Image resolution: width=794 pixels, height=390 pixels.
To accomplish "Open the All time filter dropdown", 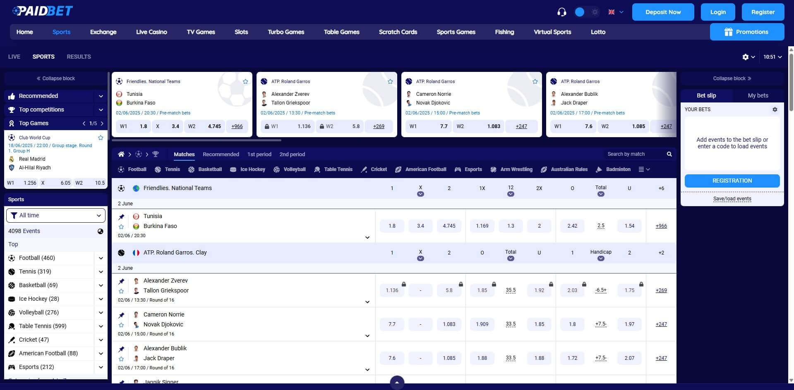I will pyautogui.click(x=55, y=215).
